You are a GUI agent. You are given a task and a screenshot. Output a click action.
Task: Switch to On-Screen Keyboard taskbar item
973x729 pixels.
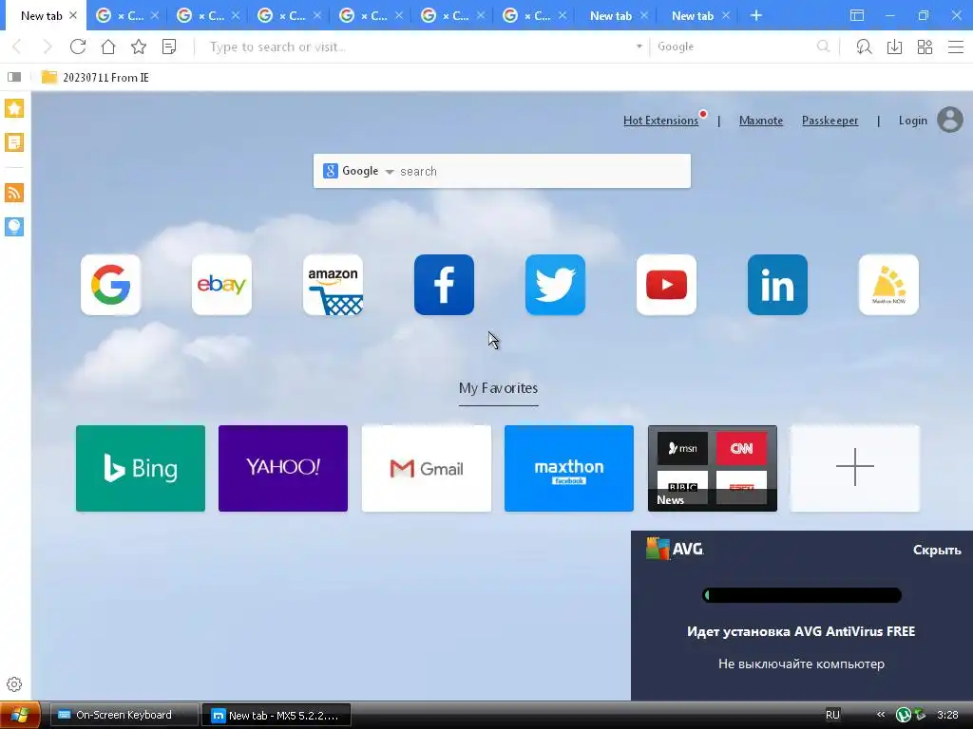[124, 715]
